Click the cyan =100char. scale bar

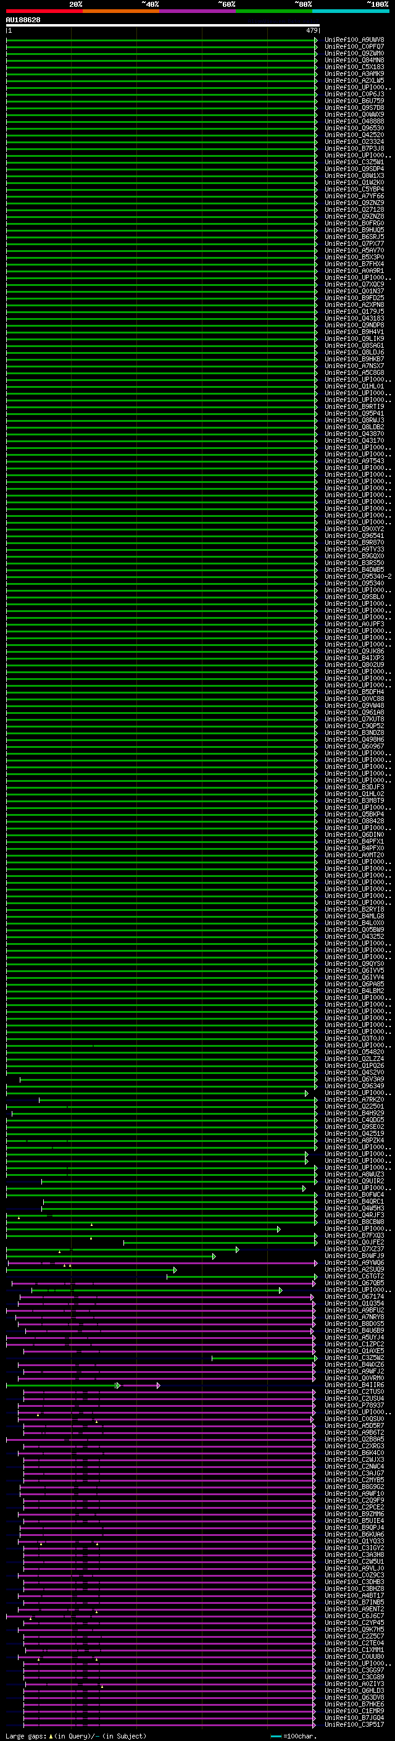click(x=275, y=1736)
